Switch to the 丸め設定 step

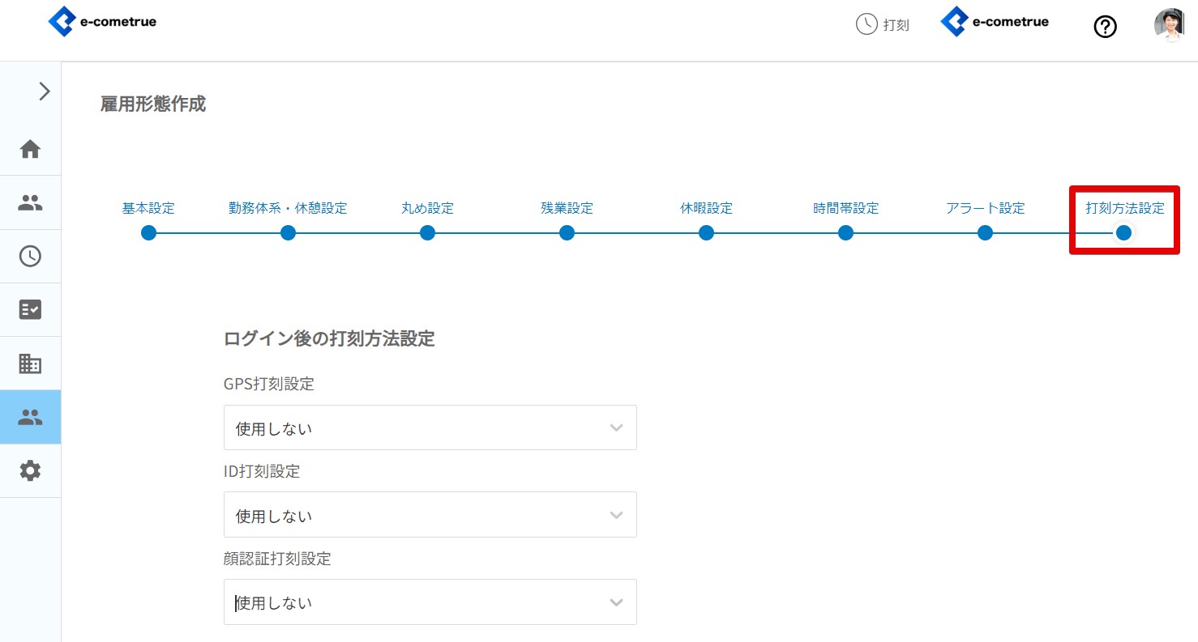[x=427, y=233]
